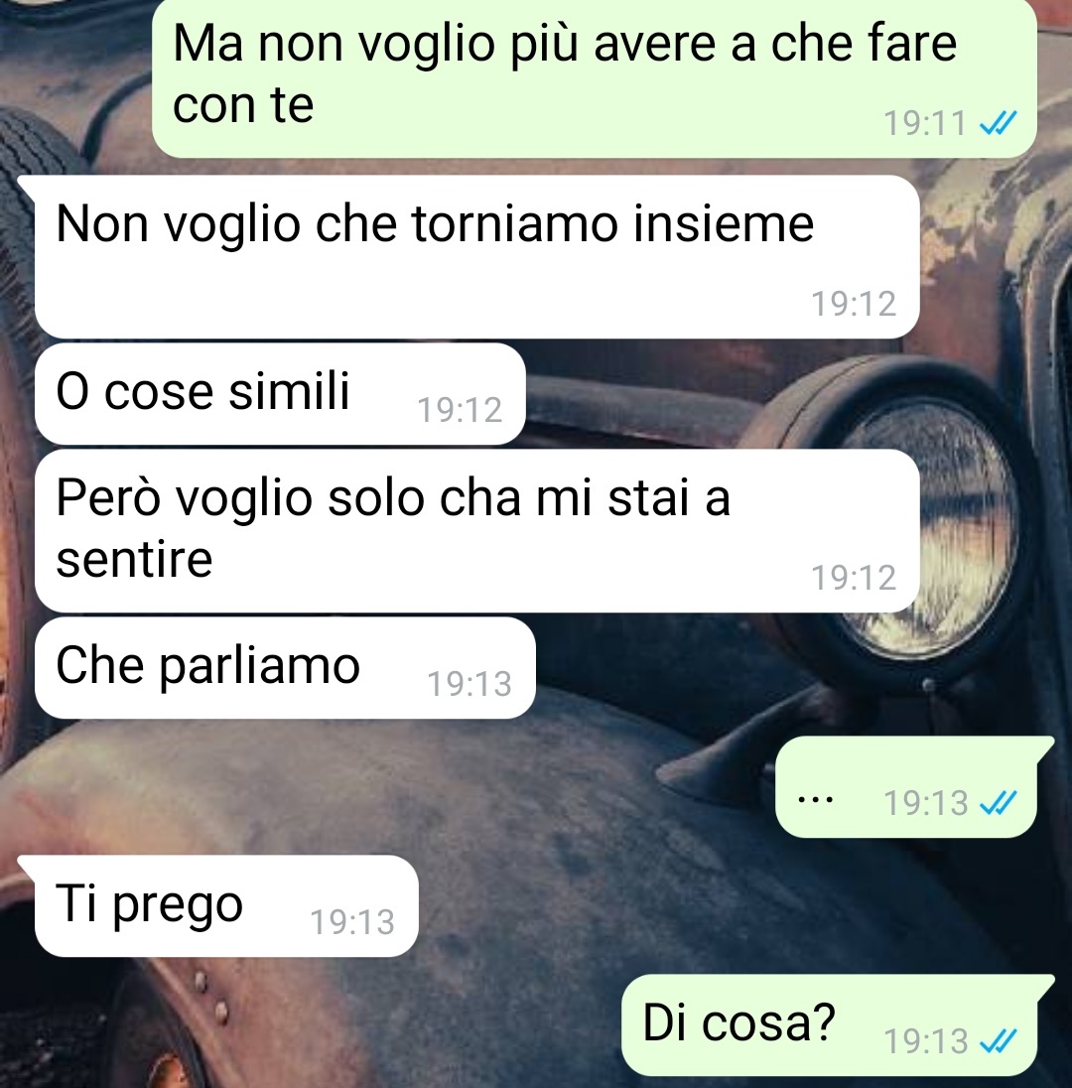The image size is (1072, 1088).
Task: Tap the 19:13 timestamp beside 'Che parliamo'
Action: (x=469, y=684)
